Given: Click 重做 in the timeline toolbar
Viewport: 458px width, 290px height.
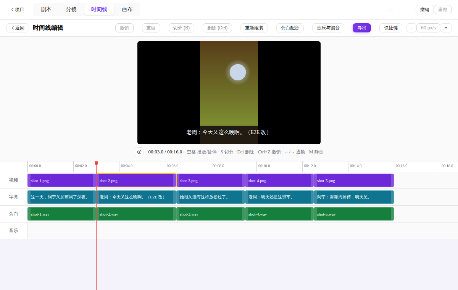Looking at the screenshot, I should point(151,28).
